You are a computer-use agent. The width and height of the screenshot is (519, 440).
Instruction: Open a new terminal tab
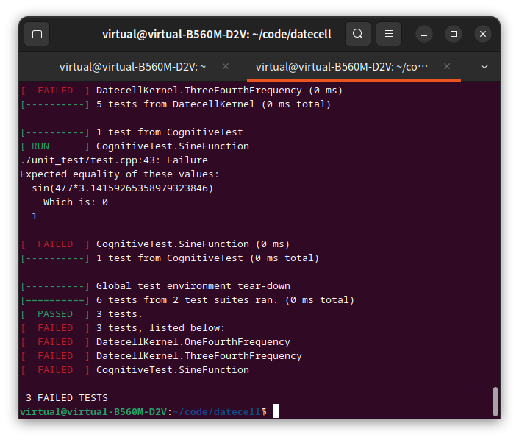point(37,34)
